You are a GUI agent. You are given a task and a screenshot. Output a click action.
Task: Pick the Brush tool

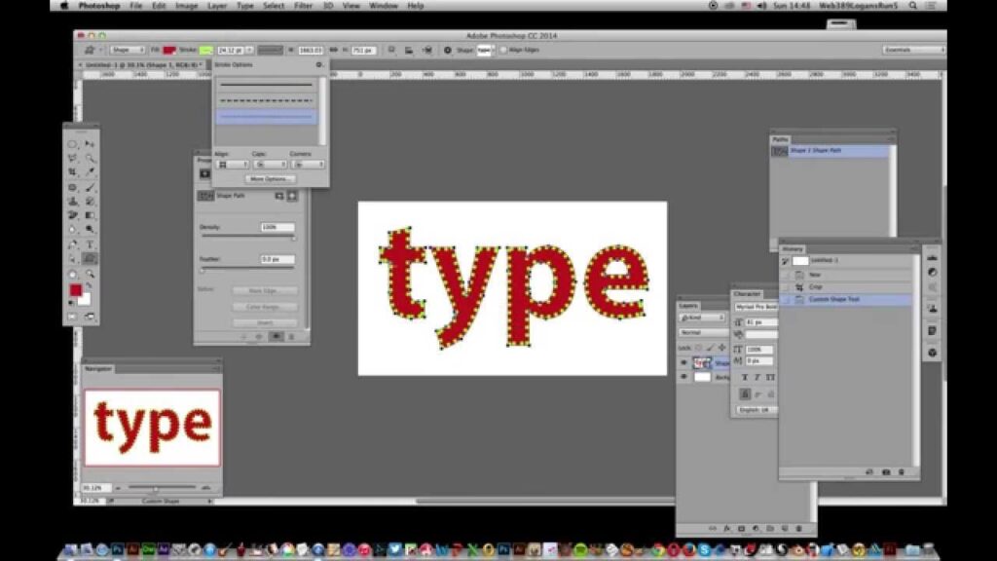coord(91,187)
